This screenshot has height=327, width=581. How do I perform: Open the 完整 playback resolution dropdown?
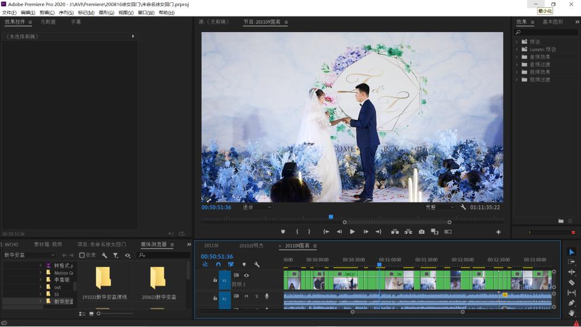(439, 207)
